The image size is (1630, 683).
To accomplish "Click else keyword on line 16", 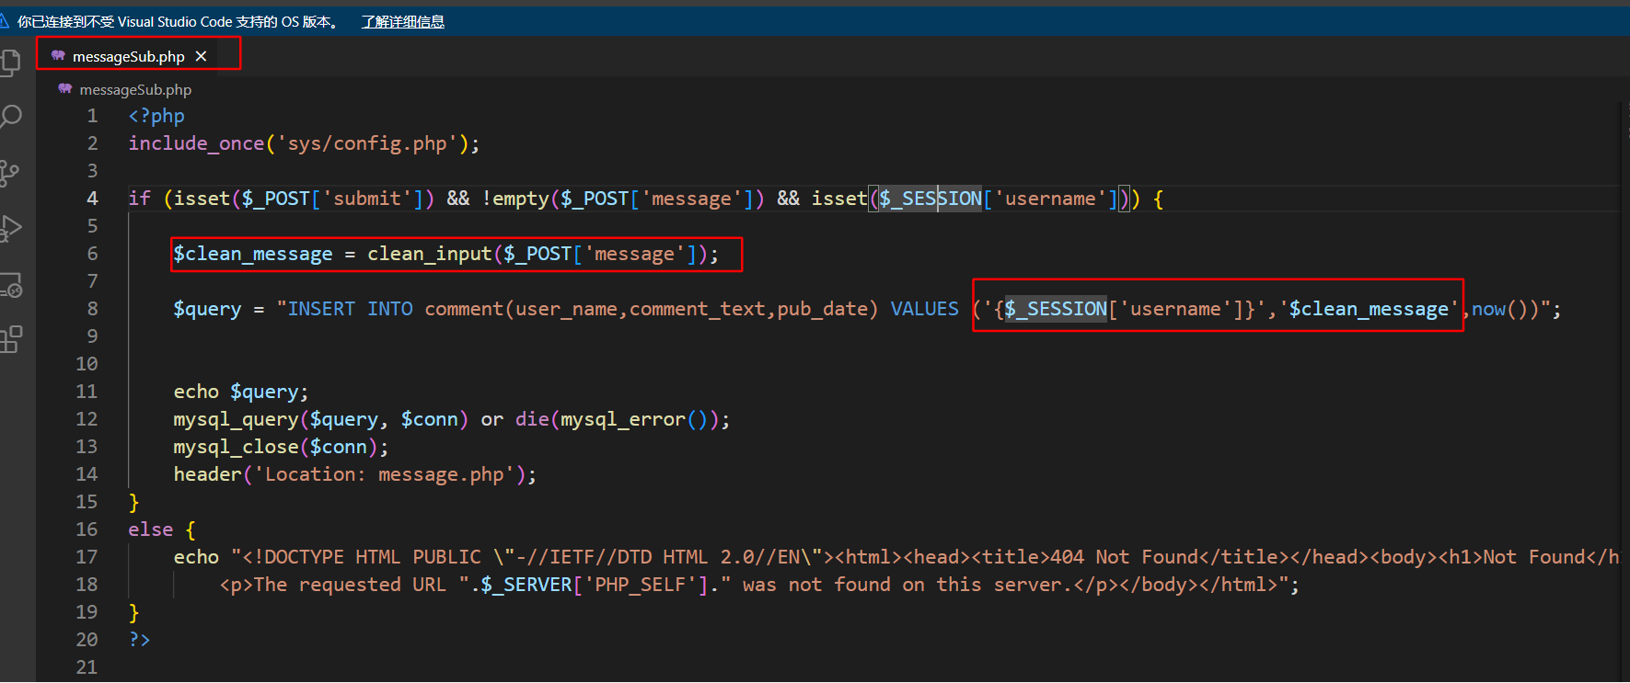I will tap(151, 529).
